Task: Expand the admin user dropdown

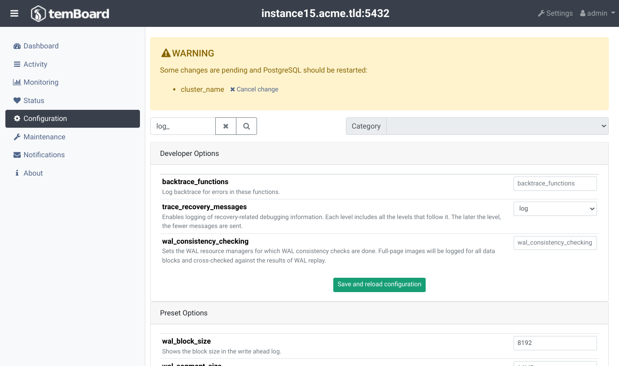Action: [597, 13]
